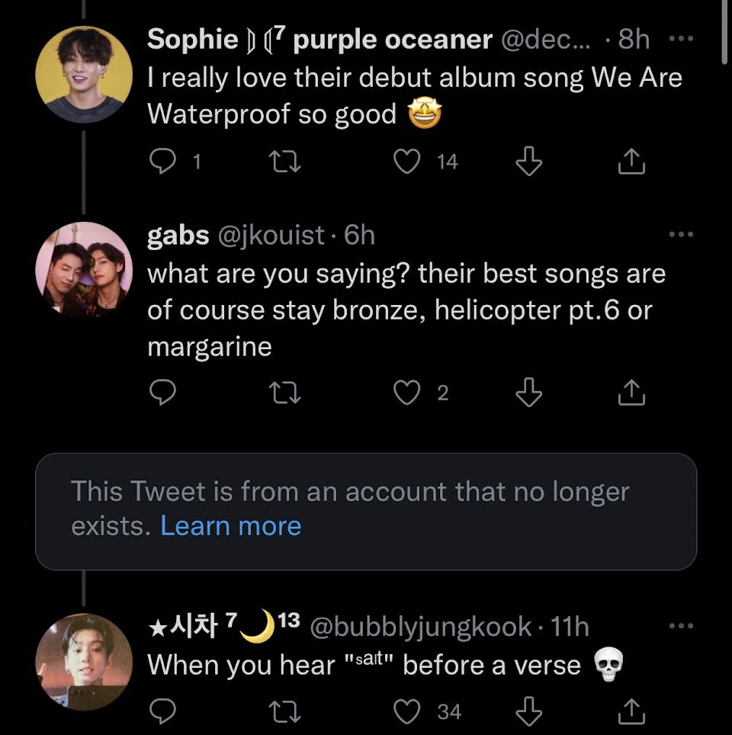This screenshot has height=735, width=732.
Task: Open Sophie's profile picture
Action: click(84, 74)
